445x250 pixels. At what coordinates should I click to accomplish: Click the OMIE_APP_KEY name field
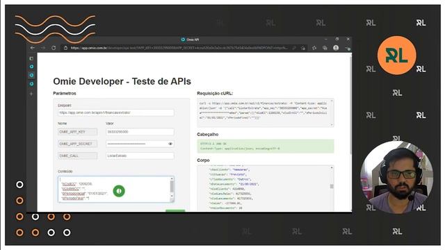click(x=77, y=132)
